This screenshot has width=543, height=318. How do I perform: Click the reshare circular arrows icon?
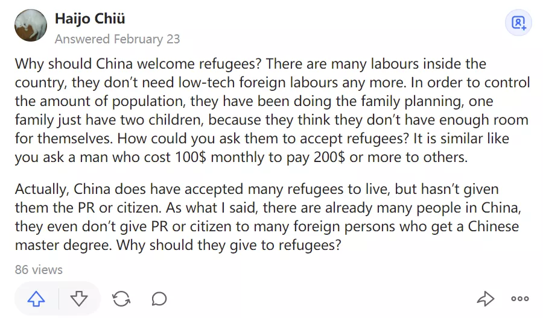pyautogui.click(x=121, y=298)
